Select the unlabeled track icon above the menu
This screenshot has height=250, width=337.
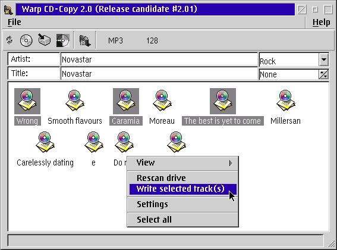coord(177,142)
